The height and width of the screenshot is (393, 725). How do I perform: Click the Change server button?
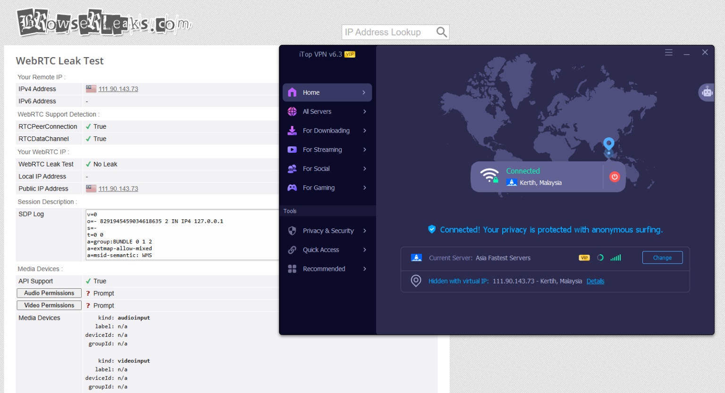click(662, 258)
